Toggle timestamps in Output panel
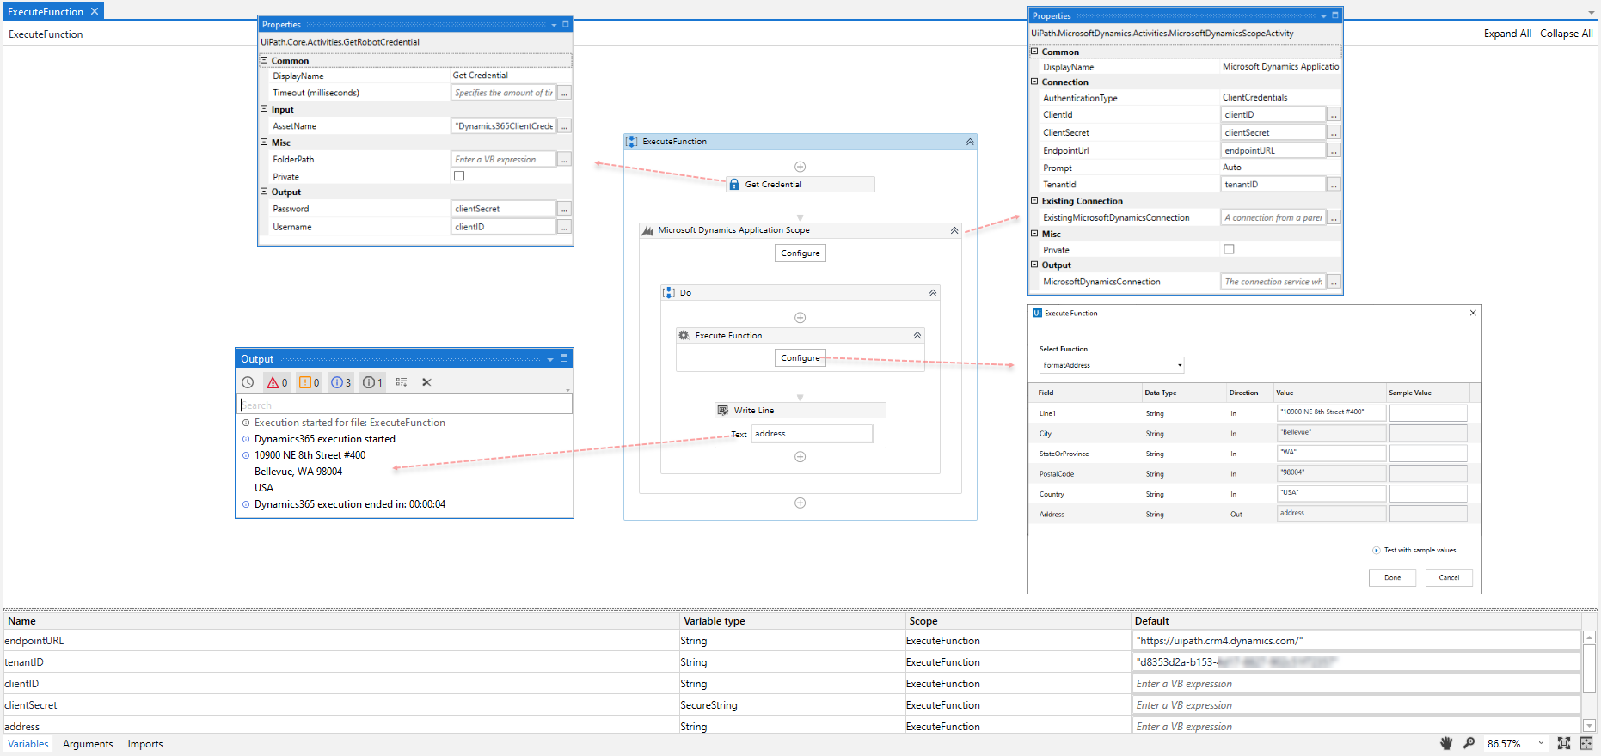Image resolution: width=1601 pixels, height=756 pixels. pyautogui.click(x=248, y=382)
